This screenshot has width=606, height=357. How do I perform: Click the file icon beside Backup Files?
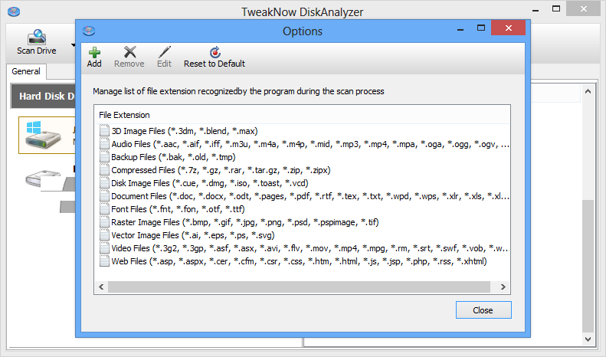tap(104, 157)
